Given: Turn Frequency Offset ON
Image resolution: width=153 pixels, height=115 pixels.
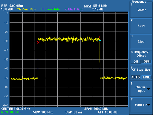Looking at the screenshot, I should click(136, 61).
